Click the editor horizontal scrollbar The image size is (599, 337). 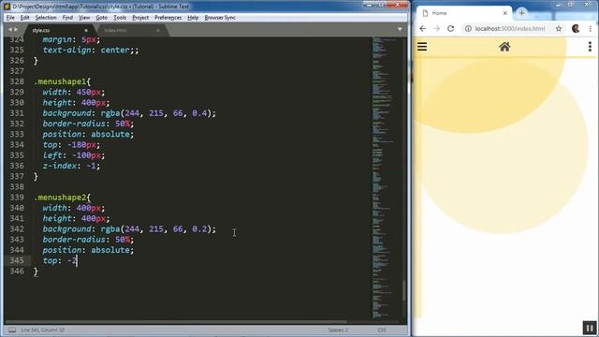pyautogui.click(x=176, y=322)
